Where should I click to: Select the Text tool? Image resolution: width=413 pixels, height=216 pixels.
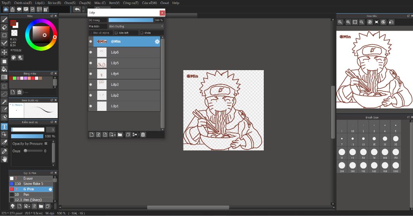4,127
